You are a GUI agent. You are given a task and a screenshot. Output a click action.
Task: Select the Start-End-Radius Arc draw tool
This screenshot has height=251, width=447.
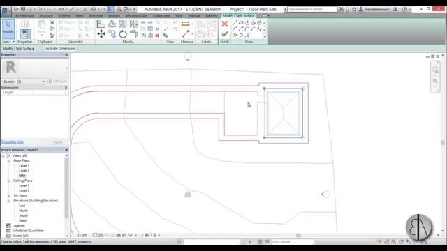235,29
